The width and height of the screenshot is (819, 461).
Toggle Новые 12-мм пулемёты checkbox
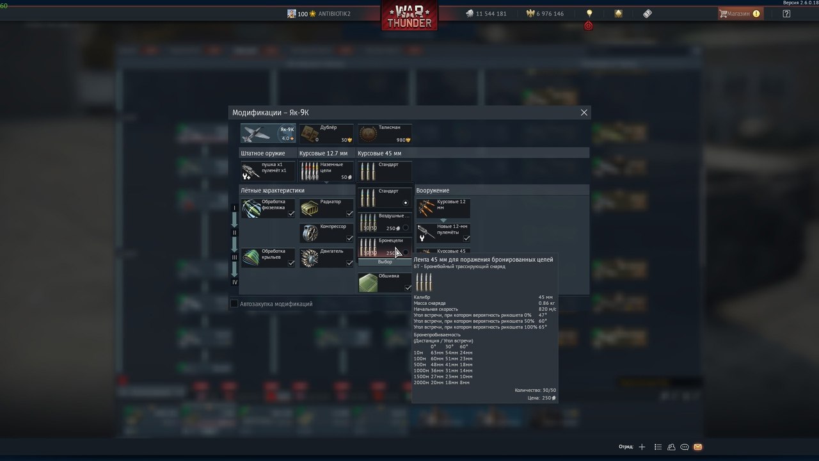[466, 238]
